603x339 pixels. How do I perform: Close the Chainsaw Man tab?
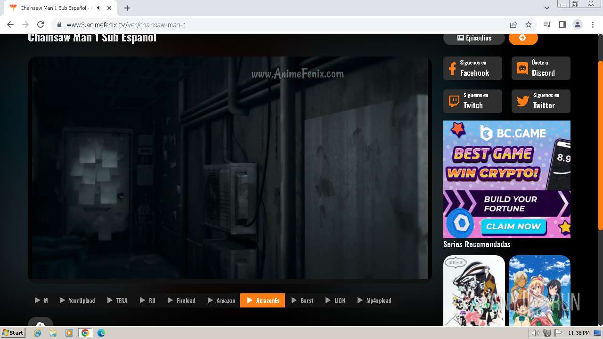[109, 8]
